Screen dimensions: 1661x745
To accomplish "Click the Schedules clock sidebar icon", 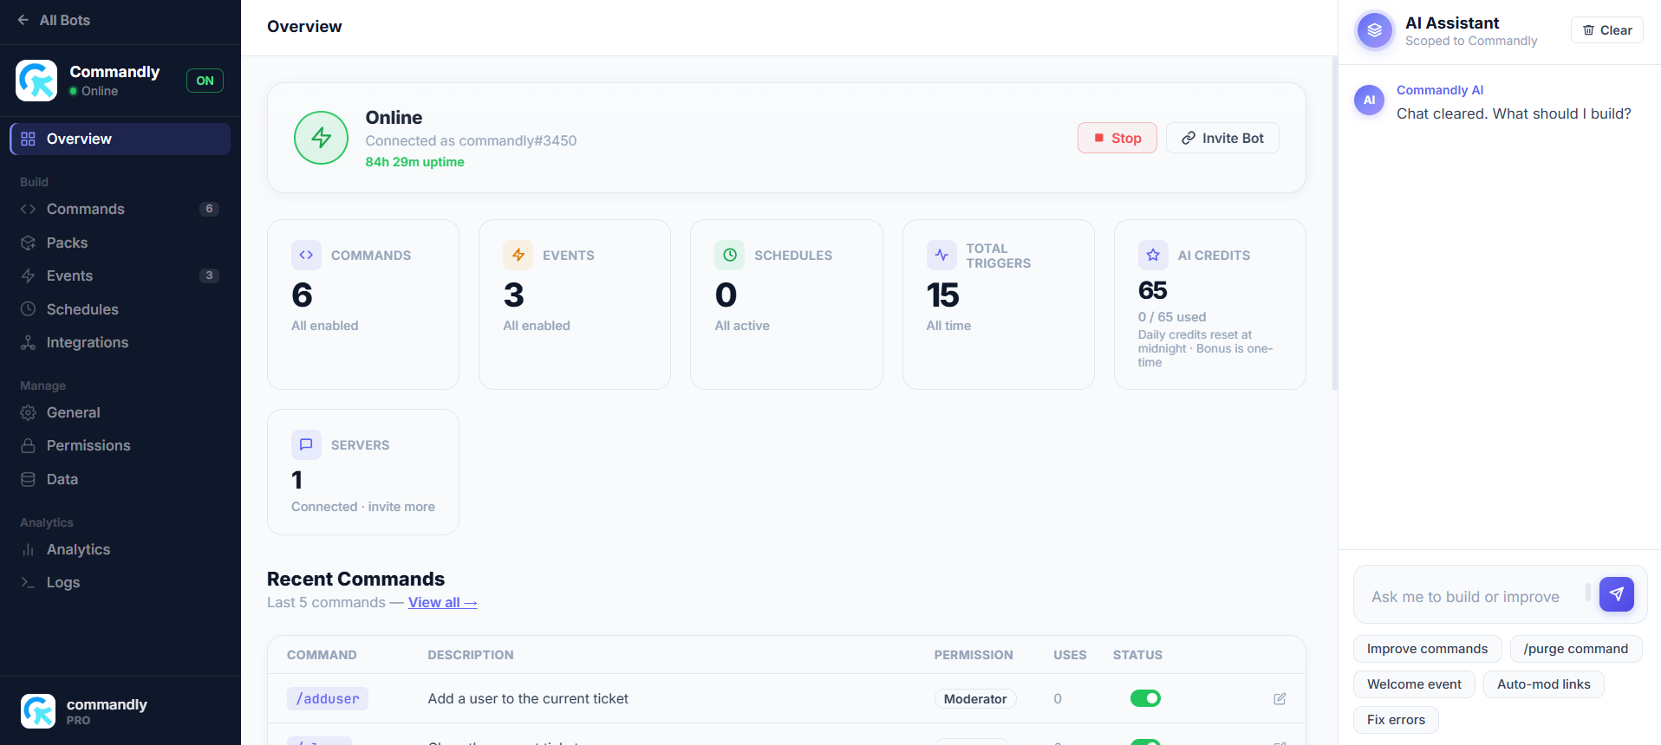I will pos(29,309).
